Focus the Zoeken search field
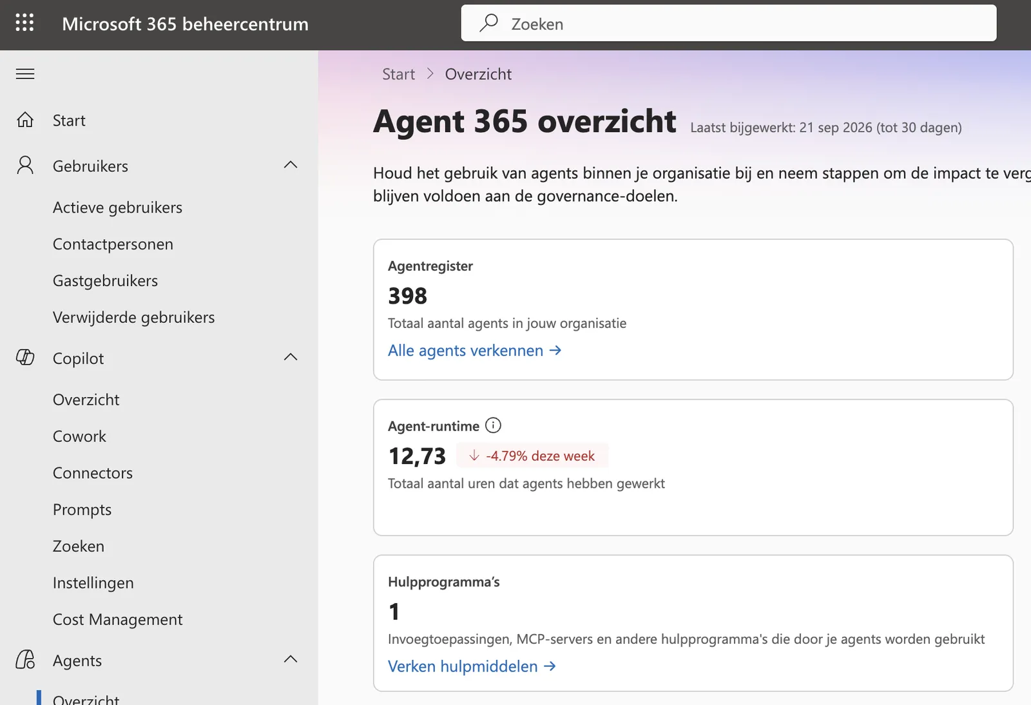1031x705 pixels. pyautogui.click(x=728, y=23)
